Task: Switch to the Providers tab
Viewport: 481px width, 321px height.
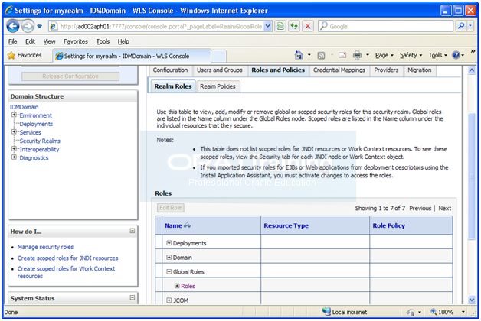Action: [x=386, y=70]
